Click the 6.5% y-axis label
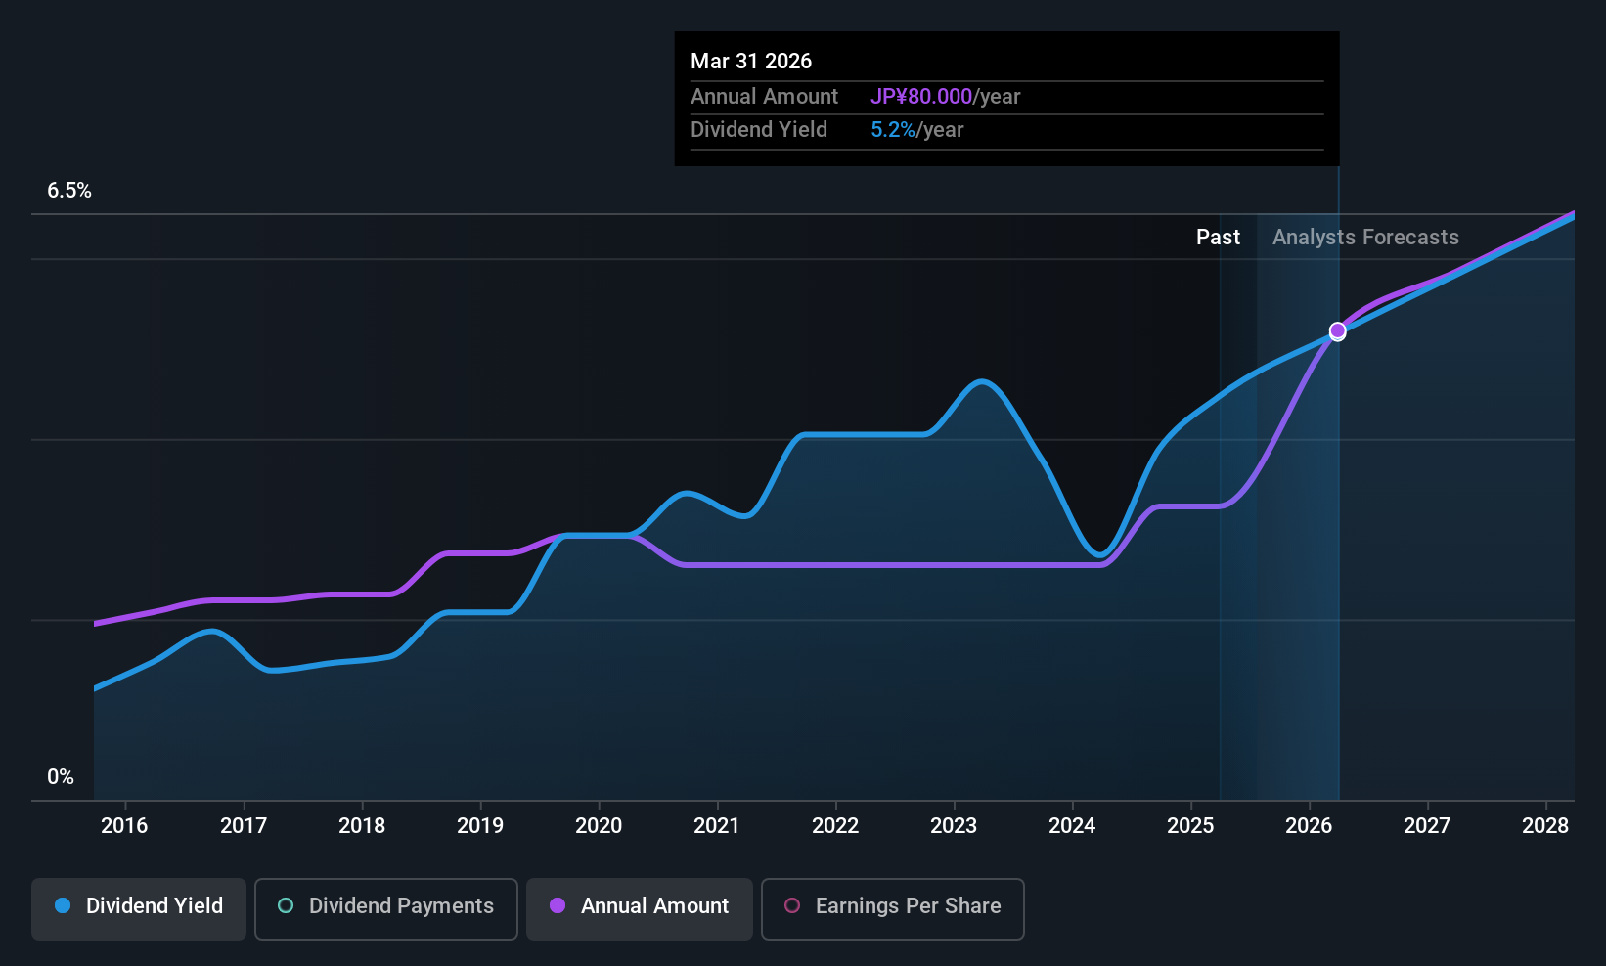This screenshot has width=1606, height=966. coord(69,191)
